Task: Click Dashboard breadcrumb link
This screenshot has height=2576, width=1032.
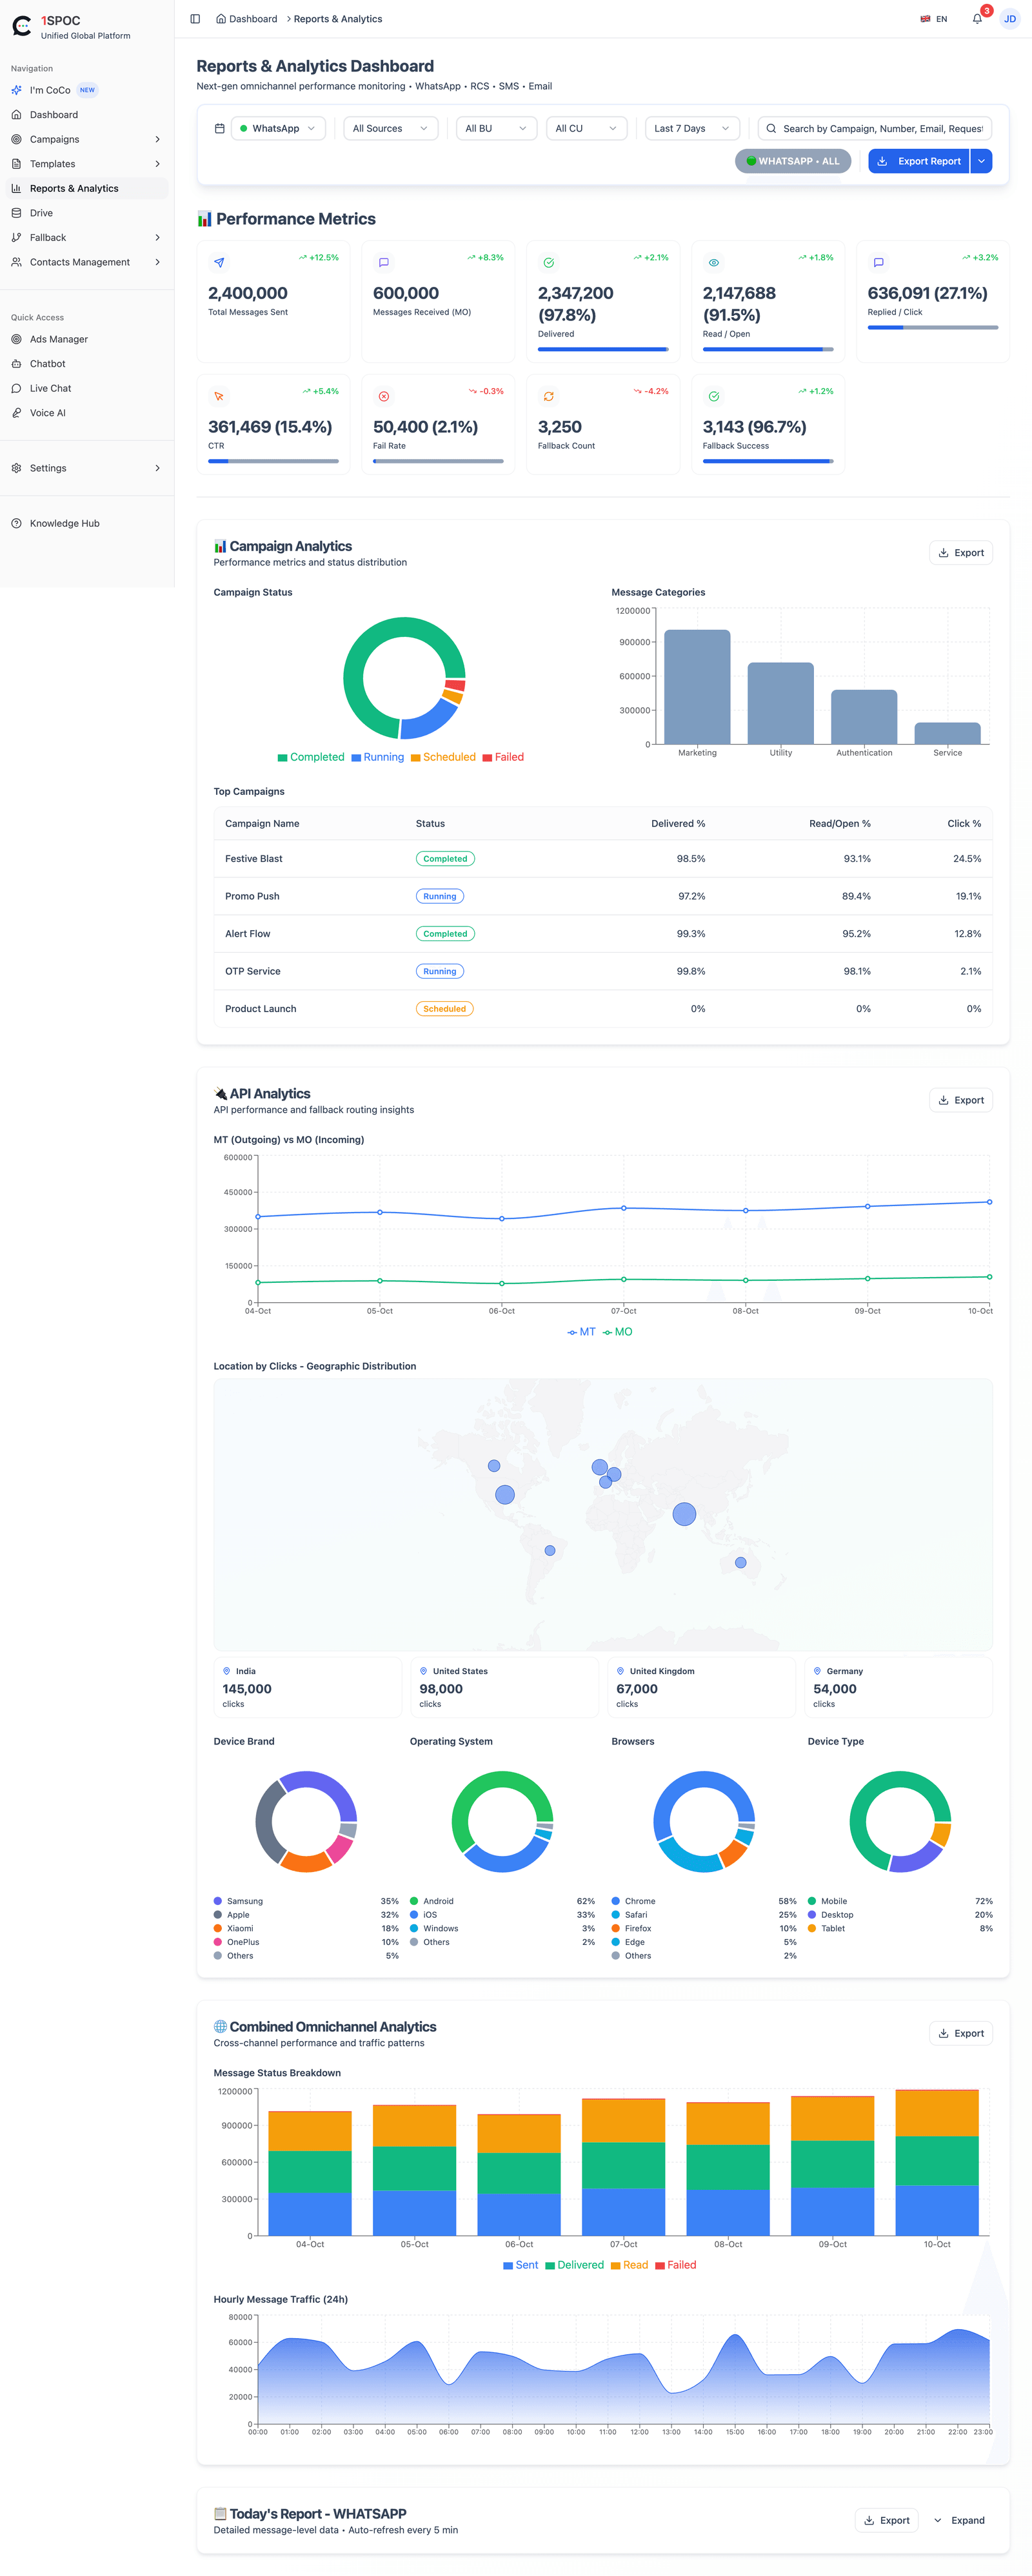Action: click(247, 19)
